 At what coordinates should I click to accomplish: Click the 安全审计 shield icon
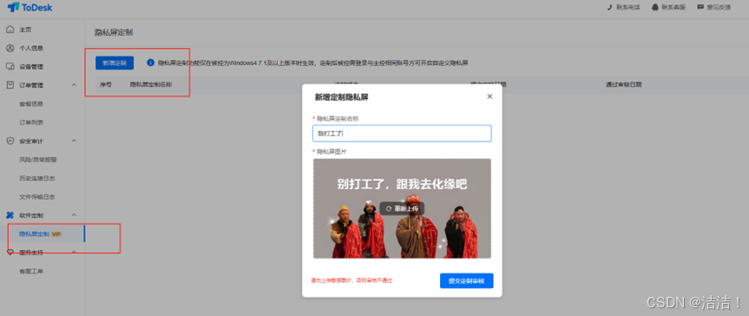[x=10, y=141]
